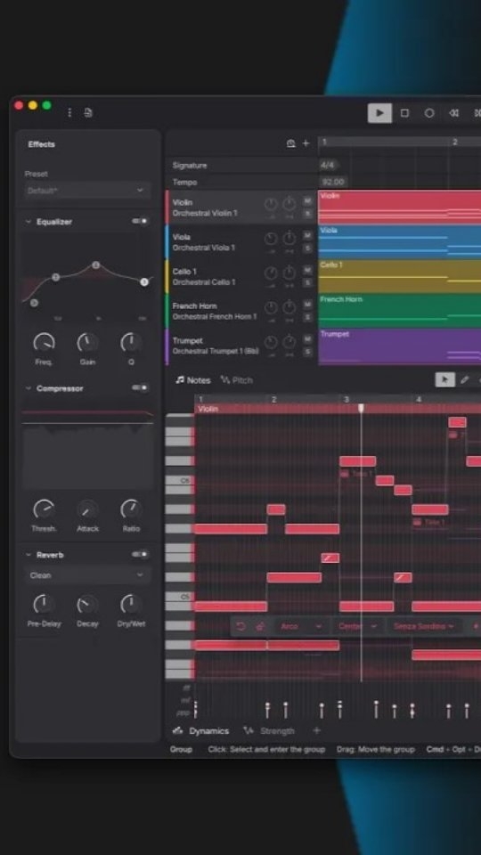Click the Equalizer Gain knob

[x=87, y=343]
